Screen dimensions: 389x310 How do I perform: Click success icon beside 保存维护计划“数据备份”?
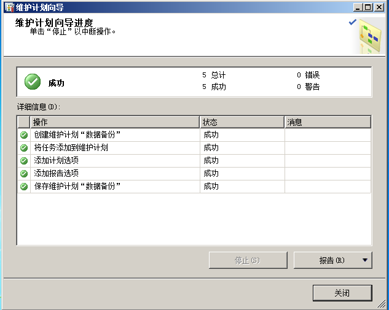24,187
